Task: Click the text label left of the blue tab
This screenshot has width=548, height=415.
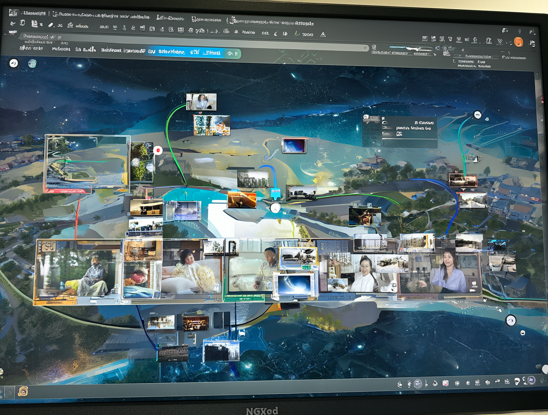Action: (123, 50)
